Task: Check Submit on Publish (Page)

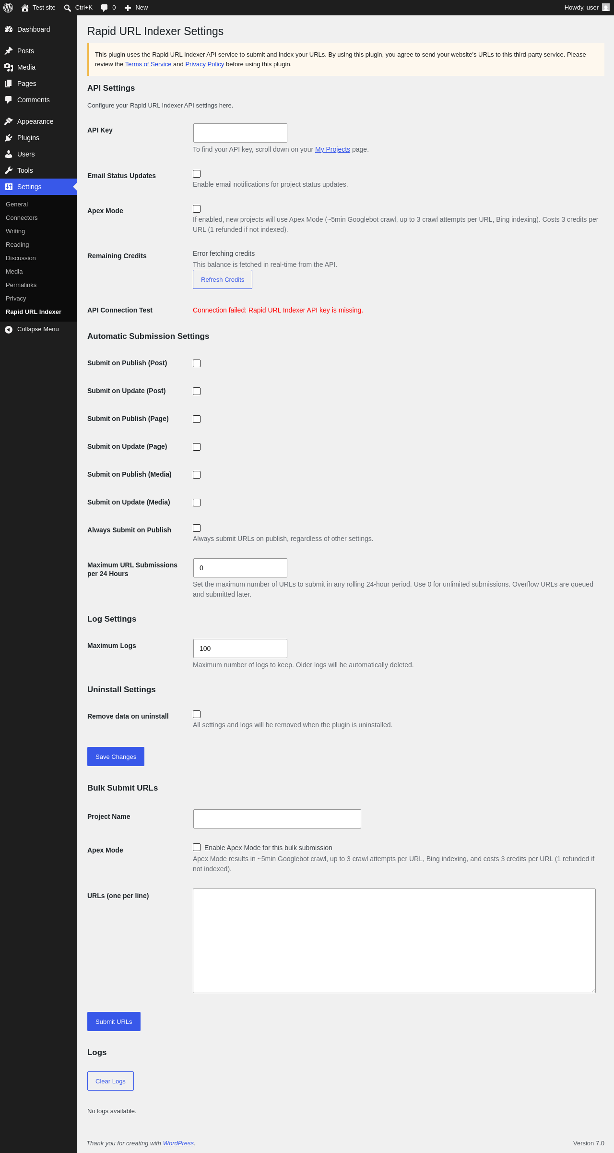Action: 197,419
